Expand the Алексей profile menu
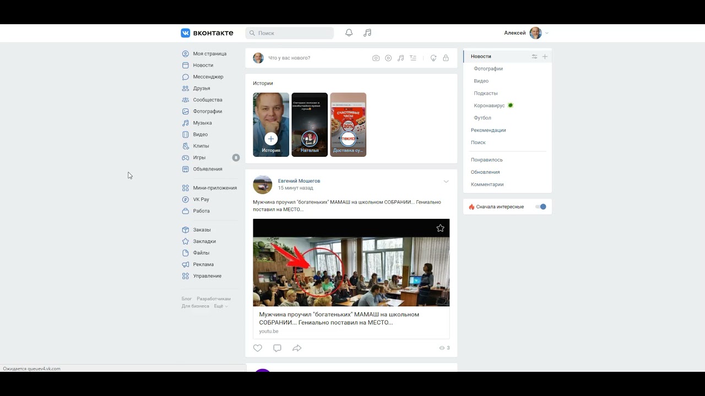 coord(527,33)
